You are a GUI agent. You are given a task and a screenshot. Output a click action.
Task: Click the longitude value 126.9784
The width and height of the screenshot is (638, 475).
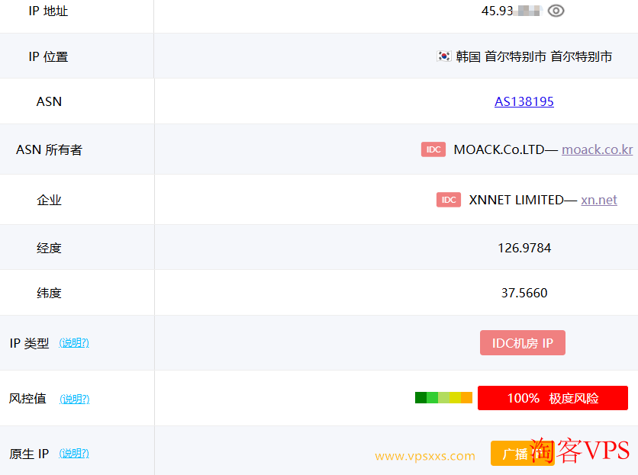click(524, 248)
